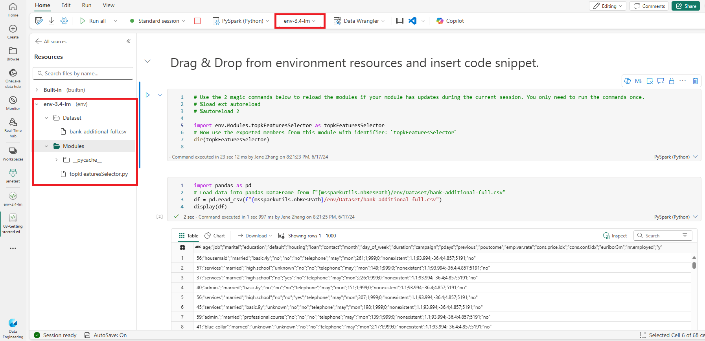
Task: Open the Comments pane
Action: tap(649, 6)
